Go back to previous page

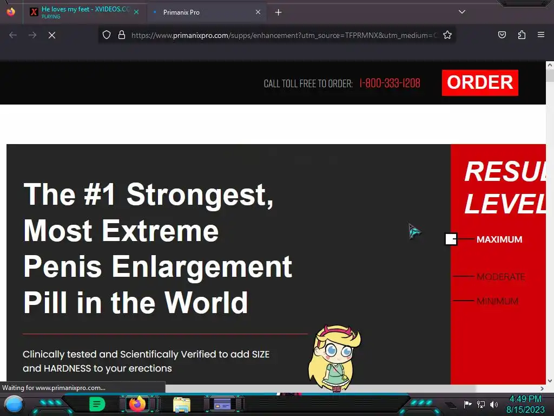(x=13, y=35)
